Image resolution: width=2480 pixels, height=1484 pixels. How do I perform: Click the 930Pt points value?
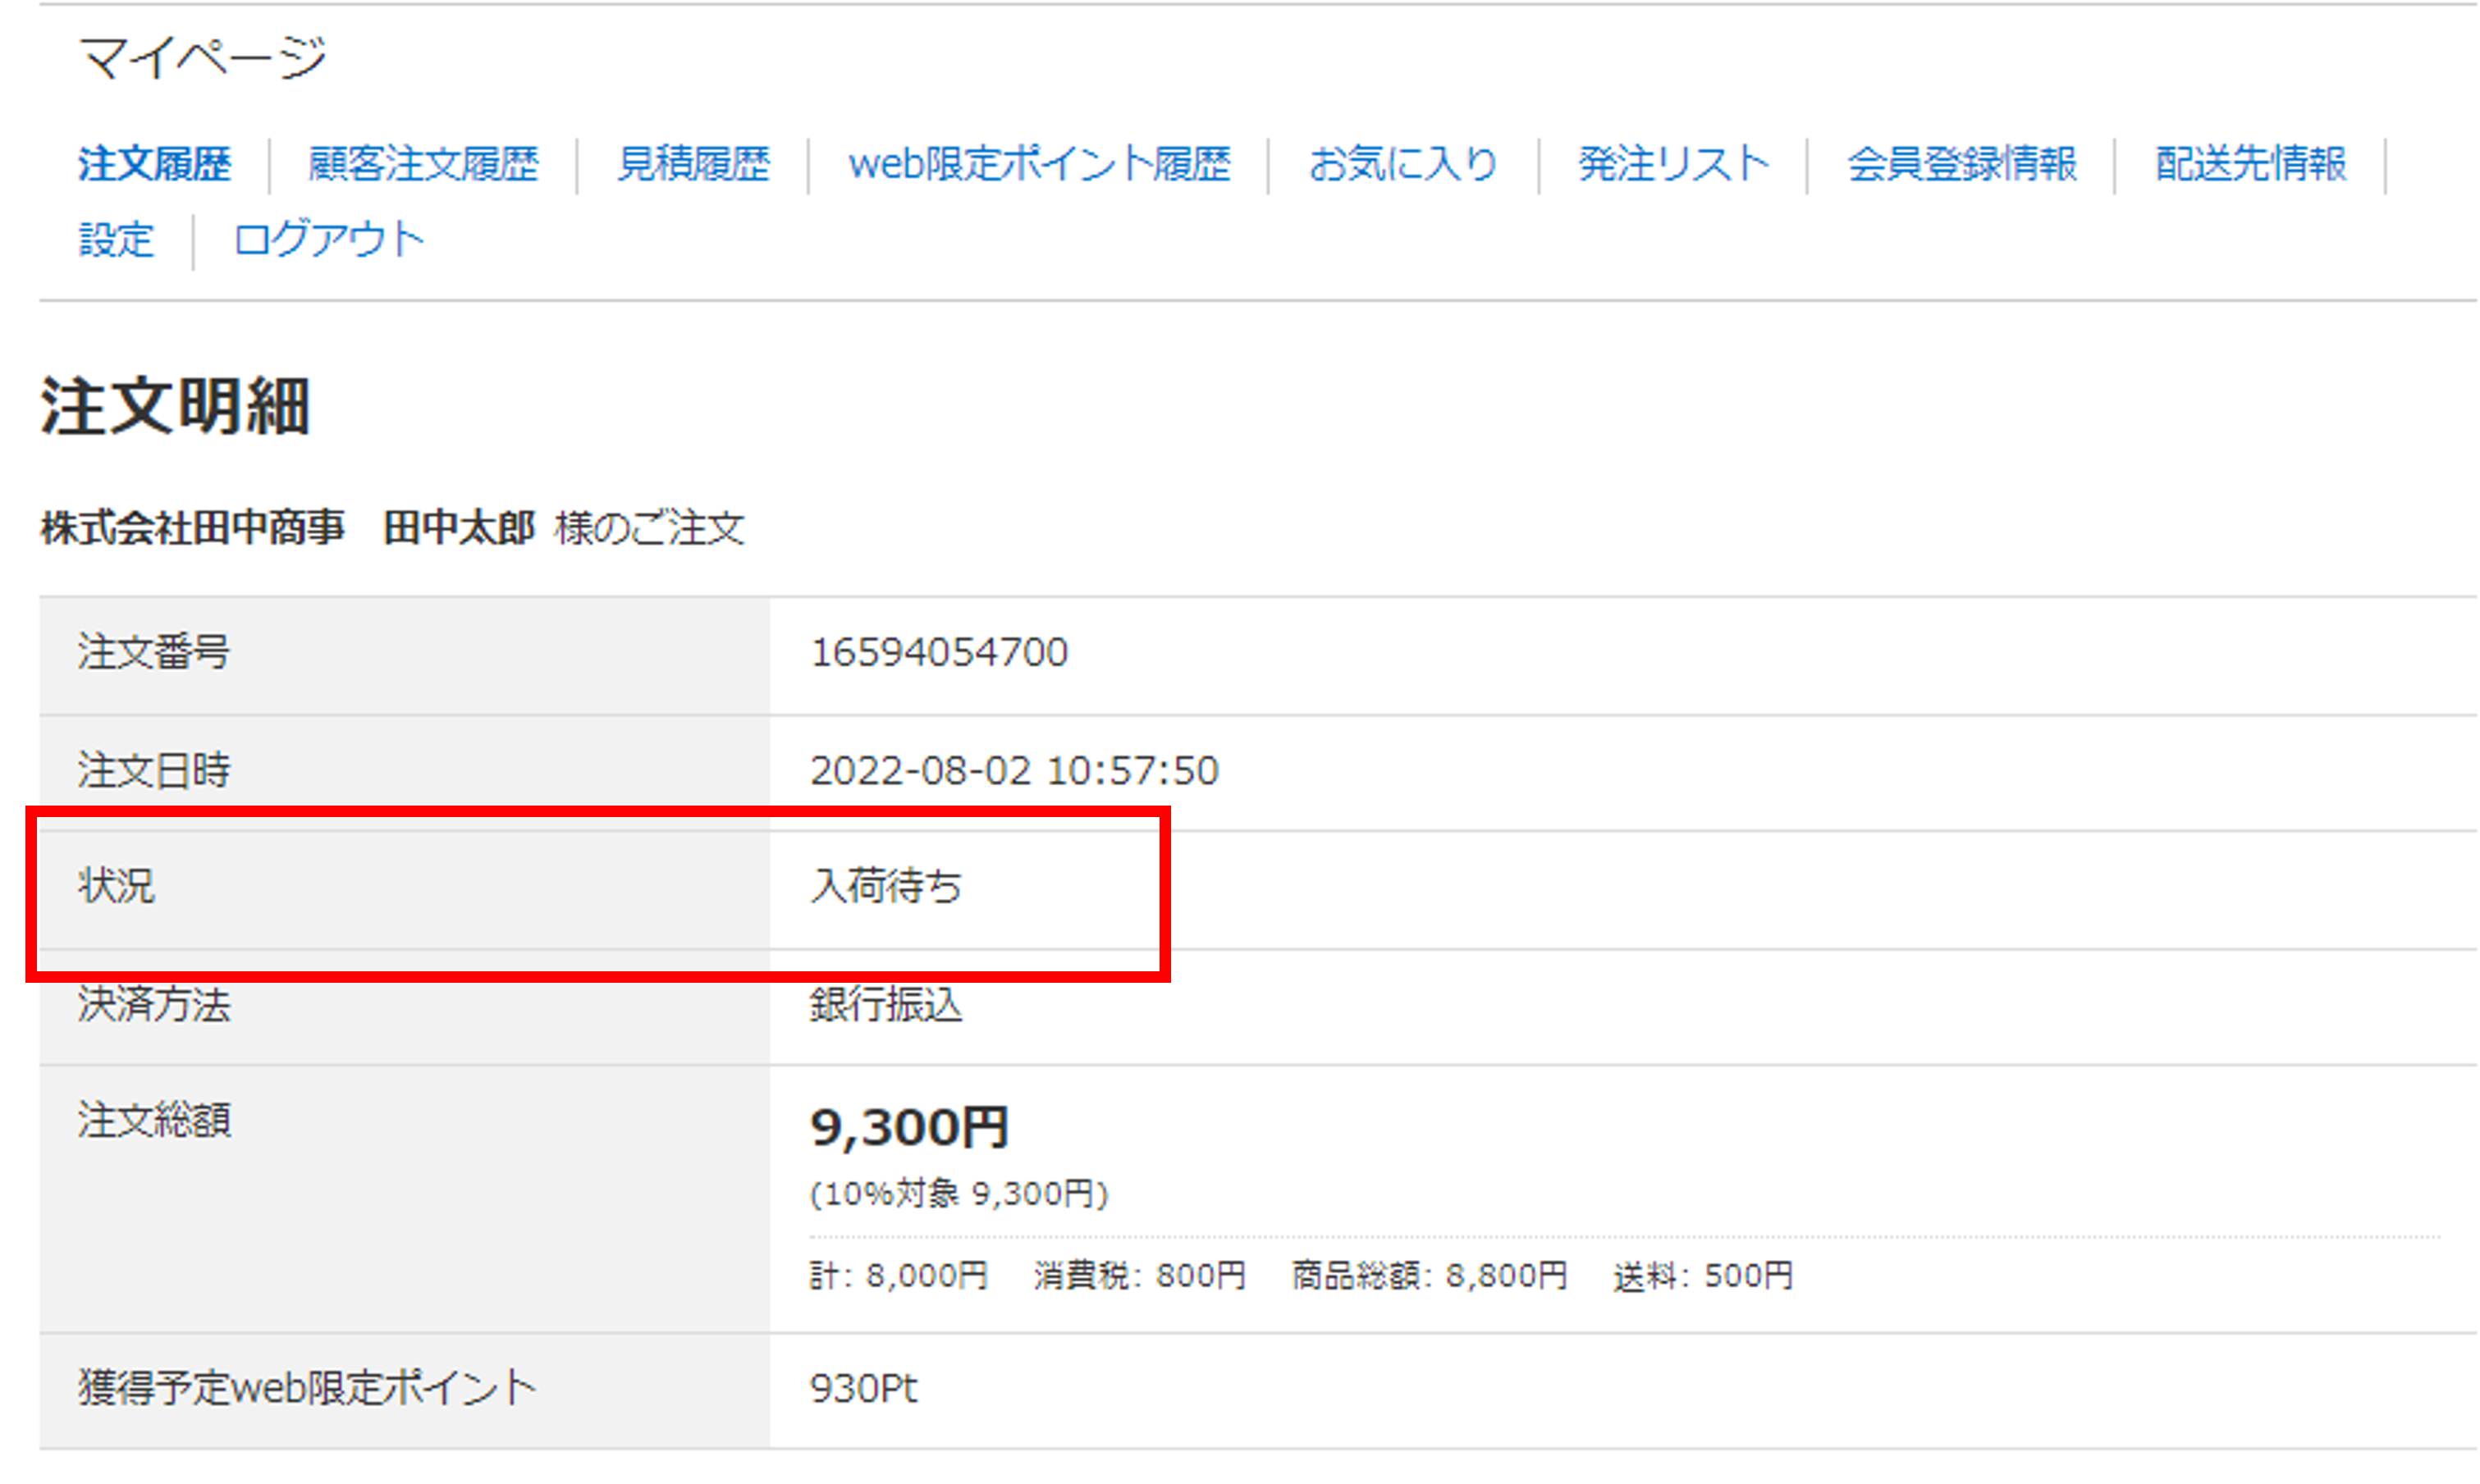coord(863,1388)
